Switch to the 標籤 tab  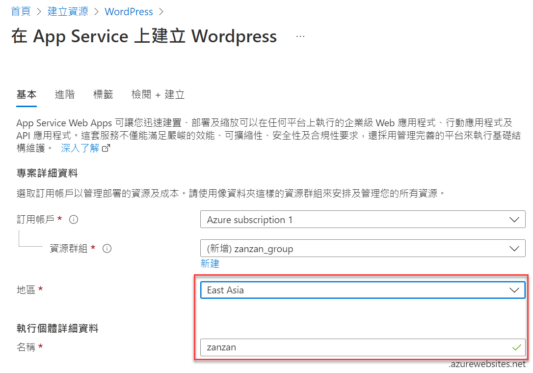coord(103,94)
